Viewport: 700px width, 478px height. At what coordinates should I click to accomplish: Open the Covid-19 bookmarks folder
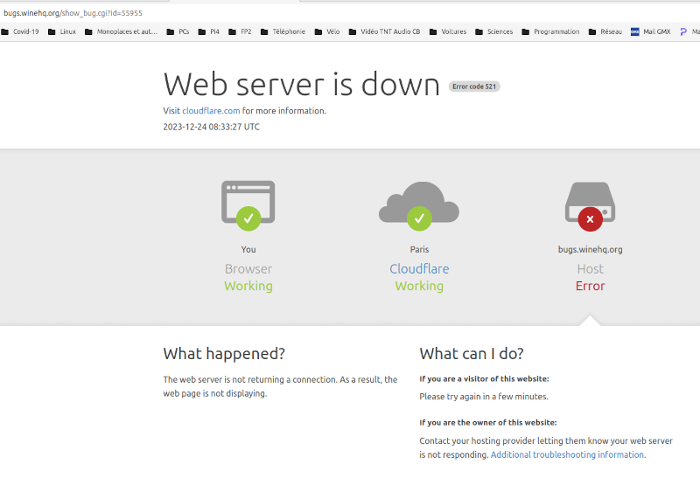click(x=20, y=31)
